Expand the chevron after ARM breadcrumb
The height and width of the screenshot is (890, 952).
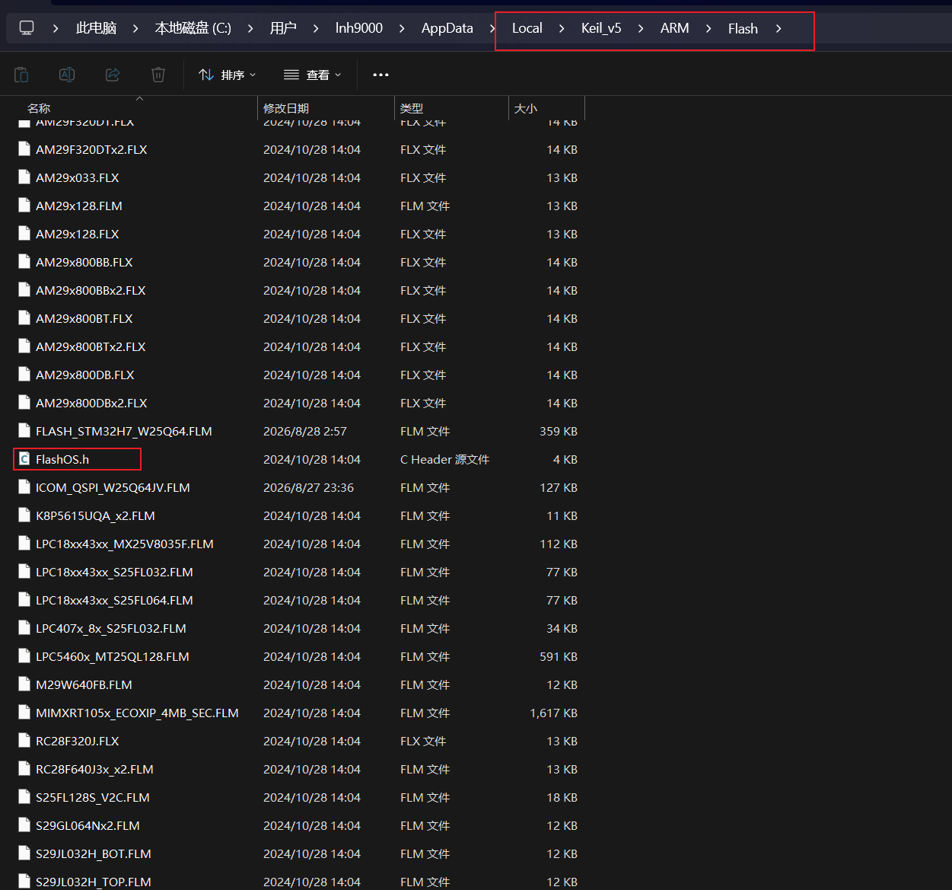[708, 28]
